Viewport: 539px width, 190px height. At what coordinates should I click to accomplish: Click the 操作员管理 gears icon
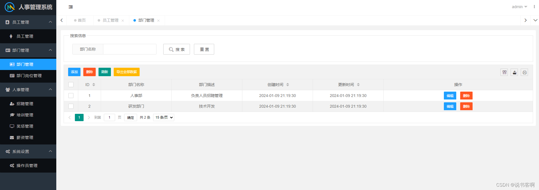pyautogui.click(x=12, y=166)
